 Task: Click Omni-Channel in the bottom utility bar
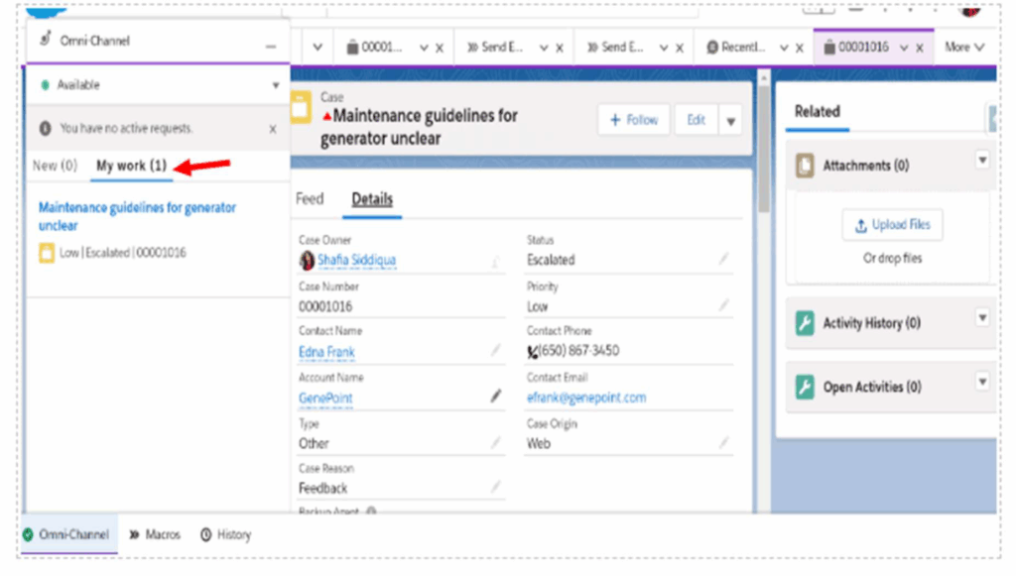(x=66, y=534)
